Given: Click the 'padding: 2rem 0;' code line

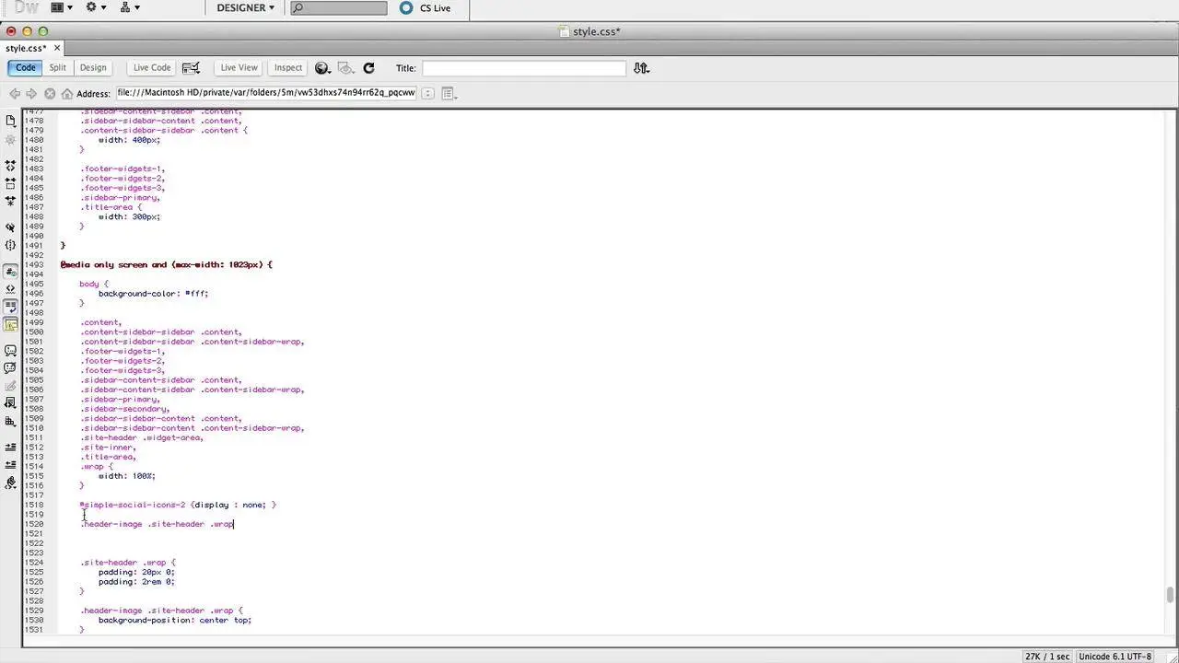Looking at the screenshot, I should tap(136, 582).
